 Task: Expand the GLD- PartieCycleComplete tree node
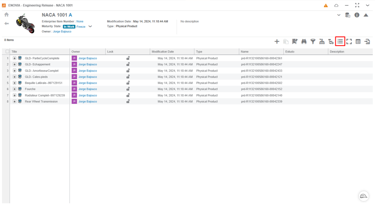point(14,58)
